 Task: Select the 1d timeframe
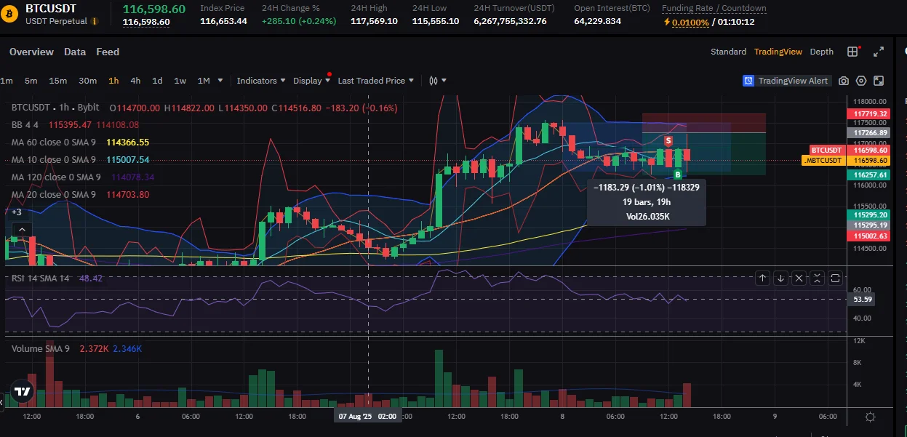(x=157, y=81)
